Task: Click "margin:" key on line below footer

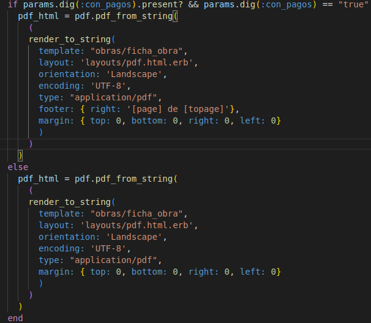Action: tap(56, 121)
